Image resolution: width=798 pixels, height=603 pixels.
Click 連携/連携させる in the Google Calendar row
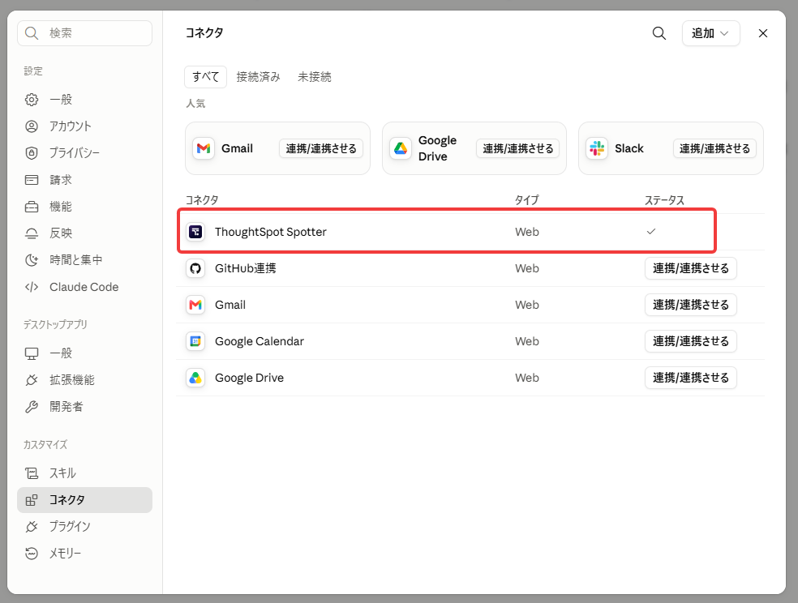click(691, 341)
